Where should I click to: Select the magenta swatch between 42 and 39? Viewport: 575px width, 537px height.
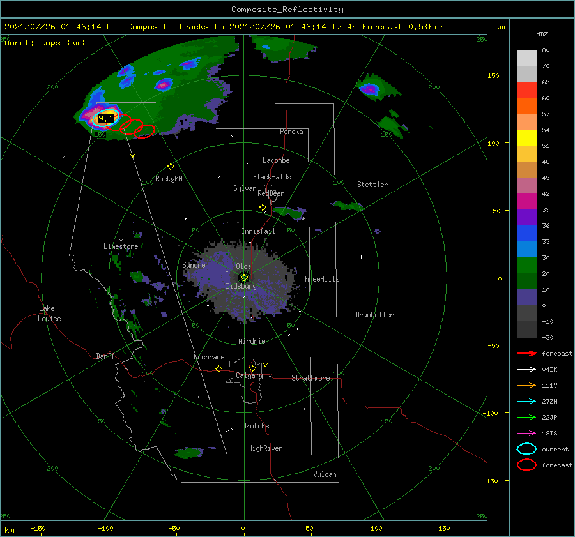tap(526, 202)
